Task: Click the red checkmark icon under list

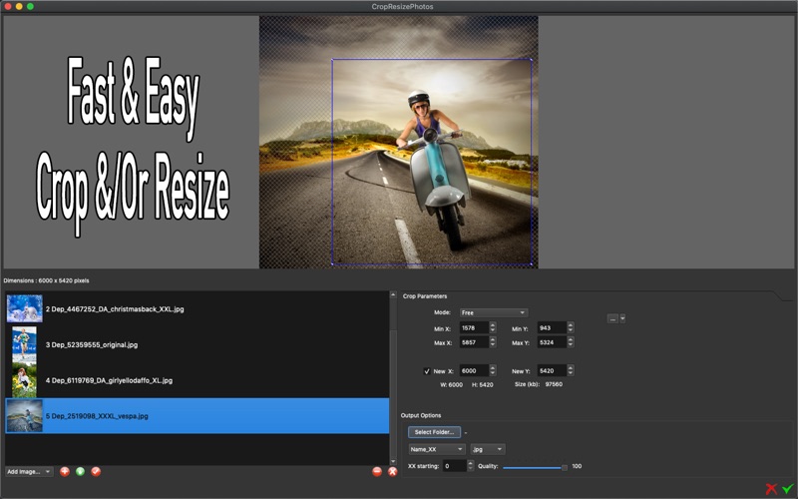Action: (96, 471)
